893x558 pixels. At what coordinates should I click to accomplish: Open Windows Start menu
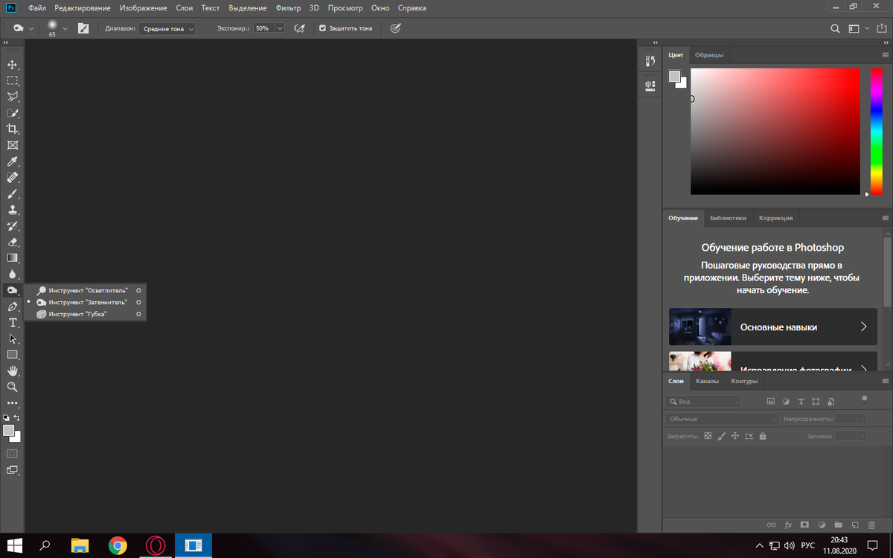14,545
